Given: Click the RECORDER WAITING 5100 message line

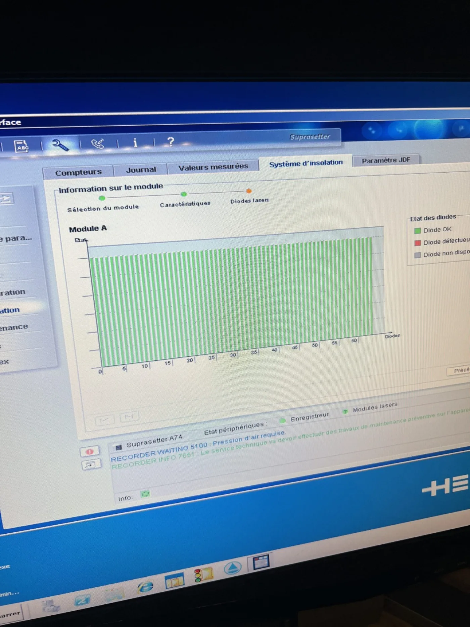Looking at the screenshot, I should tap(198, 447).
